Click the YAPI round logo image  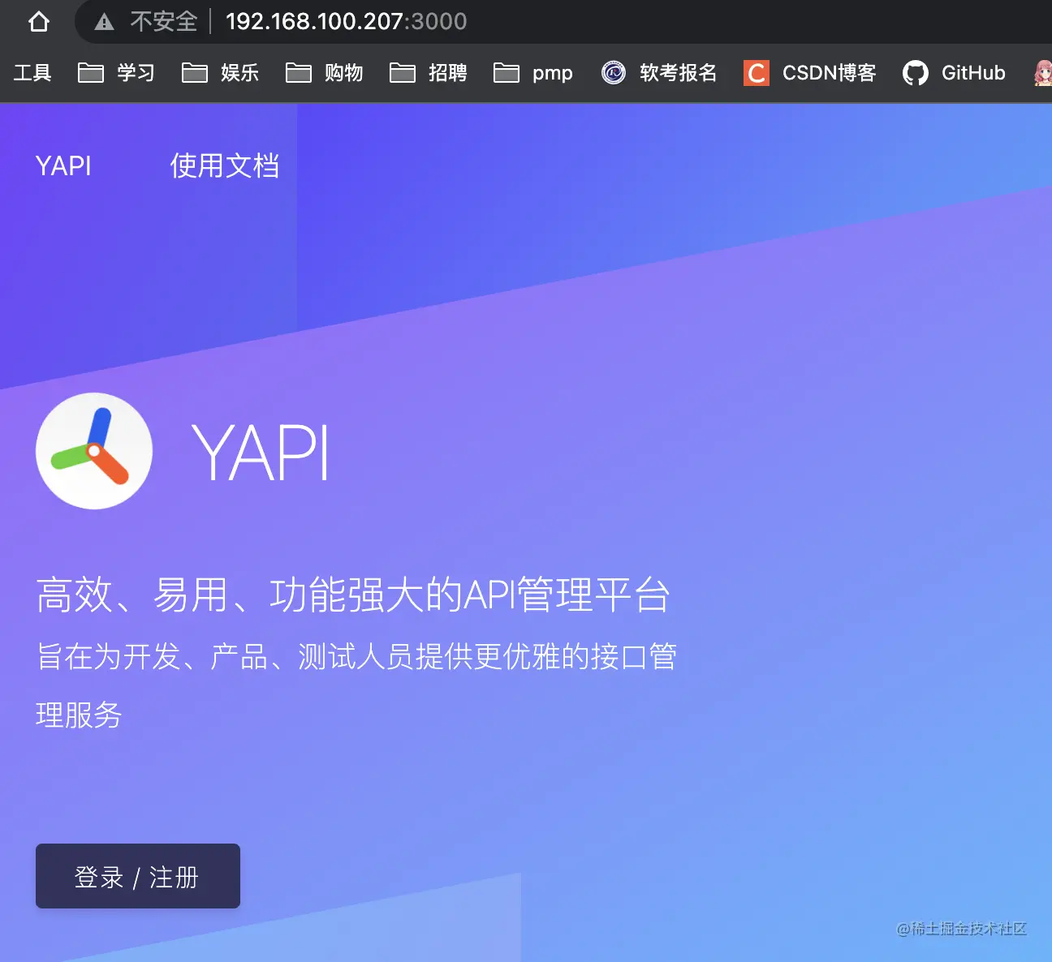click(94, 451)
